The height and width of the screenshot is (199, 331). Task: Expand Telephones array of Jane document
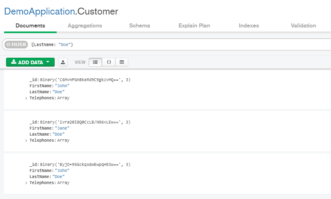point(26,140)
